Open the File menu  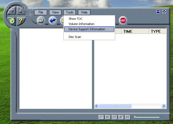click(x=40, y=12)
